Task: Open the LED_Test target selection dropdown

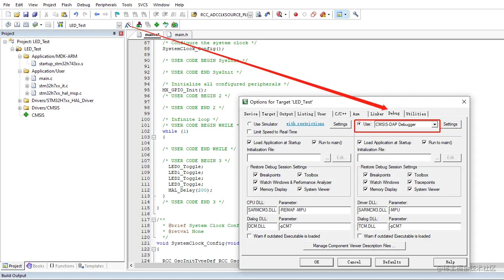Action: coord(119,25)
